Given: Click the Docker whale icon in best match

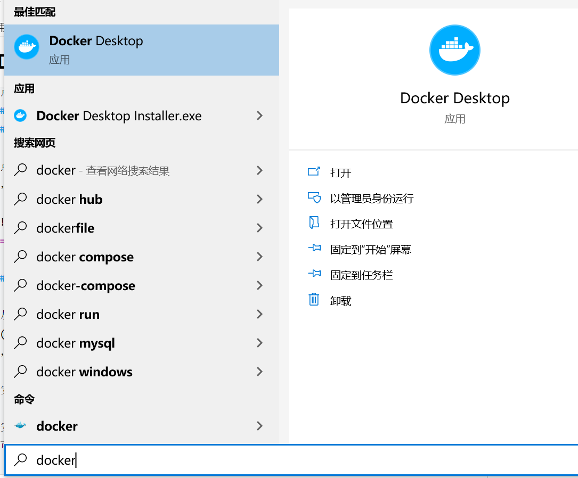Looking at the screenshot, I should point(27,47).
